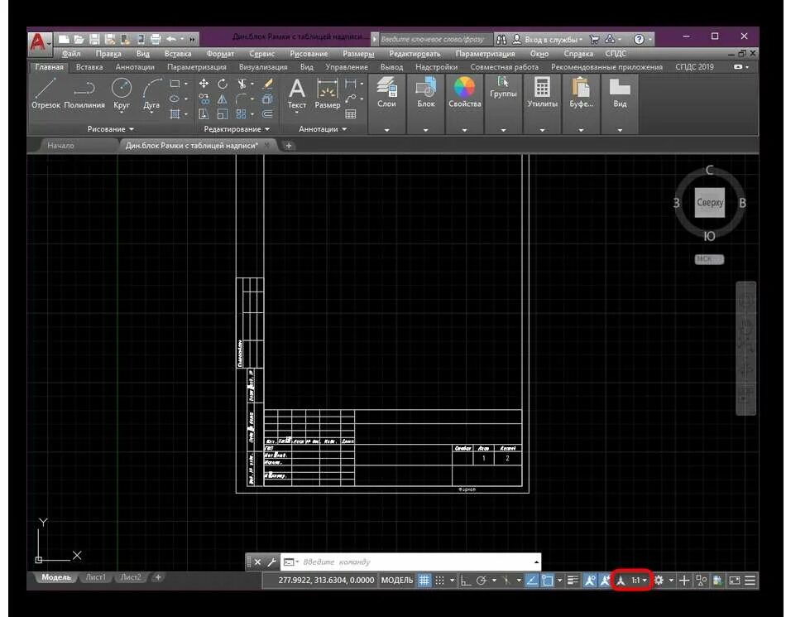Viewport: 786px width, 617px height.
Task: Click the Trim scissors icon
Action: [x=242, y=84]
